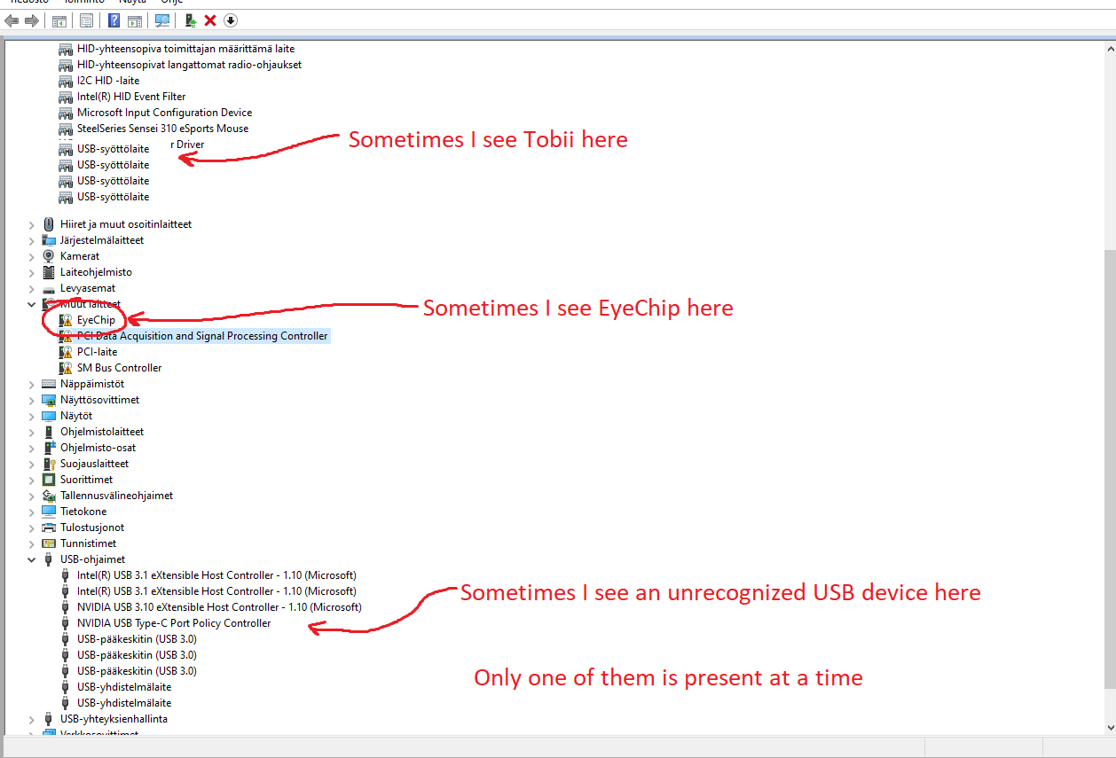Open the Properties toolbar icon
Image resolution: width=1116 pixels, height=758 pixels.
86,20
